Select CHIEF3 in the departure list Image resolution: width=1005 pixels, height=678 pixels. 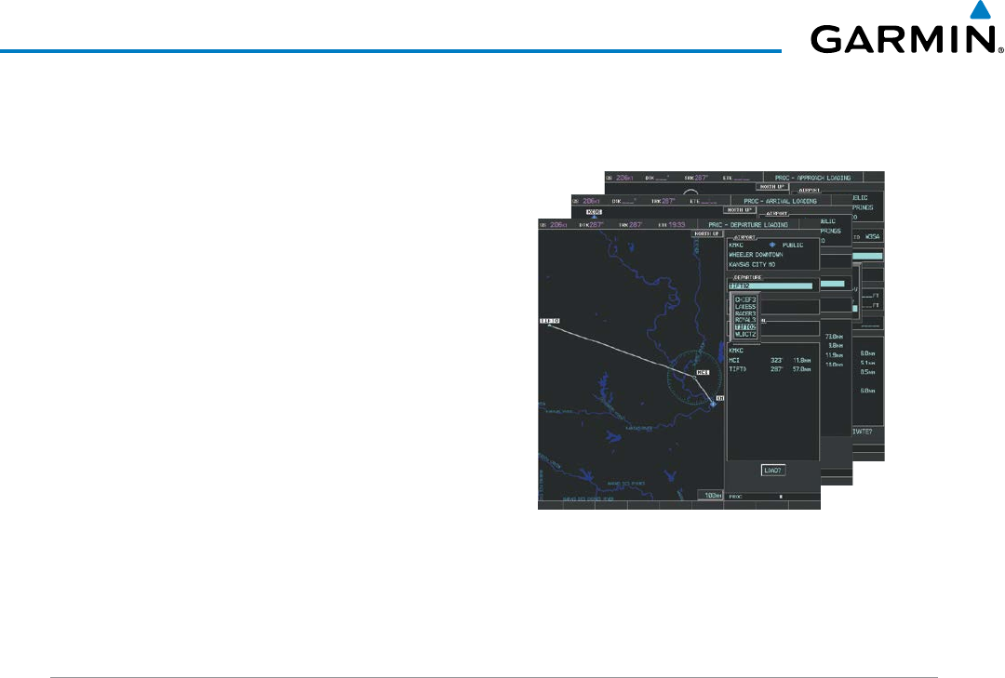pyautogui.click(x=745, y=299)
